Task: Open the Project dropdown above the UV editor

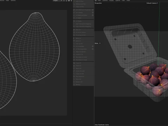Action: [58, 1]
